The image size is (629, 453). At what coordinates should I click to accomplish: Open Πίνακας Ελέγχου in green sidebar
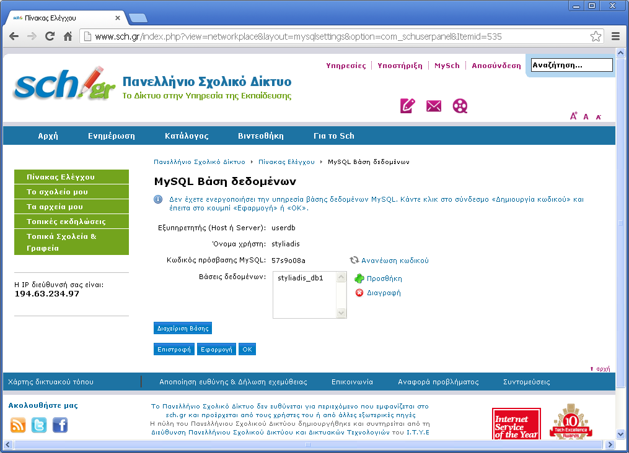[71, 176]
